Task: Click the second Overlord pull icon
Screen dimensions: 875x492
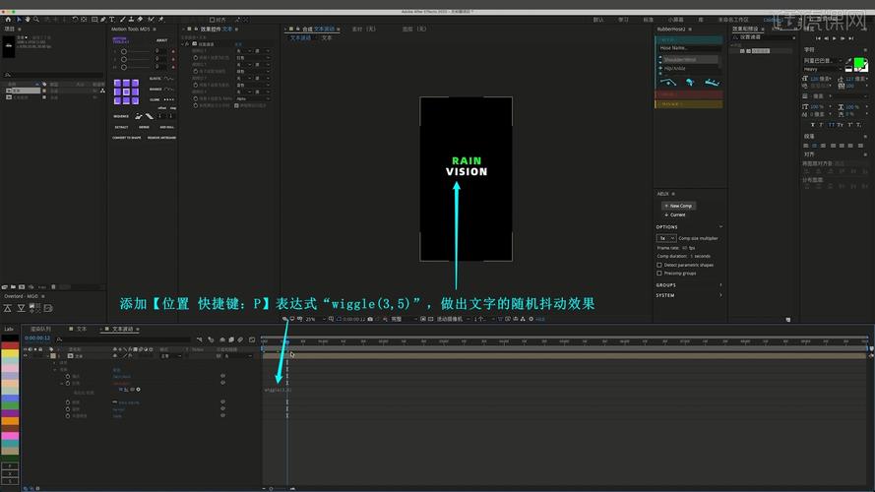Action: pyautogui.click(x=22, y=308)
